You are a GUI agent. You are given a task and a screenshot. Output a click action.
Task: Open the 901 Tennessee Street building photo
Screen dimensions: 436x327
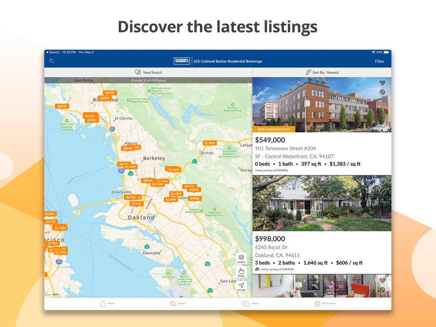click(x=322, y=105)
